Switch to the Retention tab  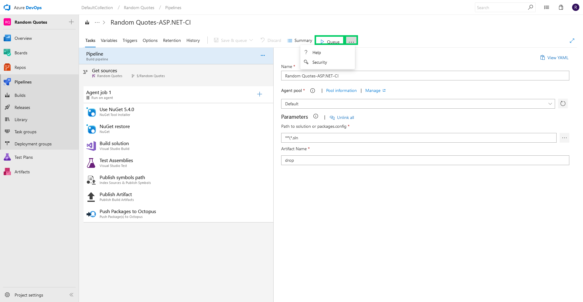click(172, 40)
